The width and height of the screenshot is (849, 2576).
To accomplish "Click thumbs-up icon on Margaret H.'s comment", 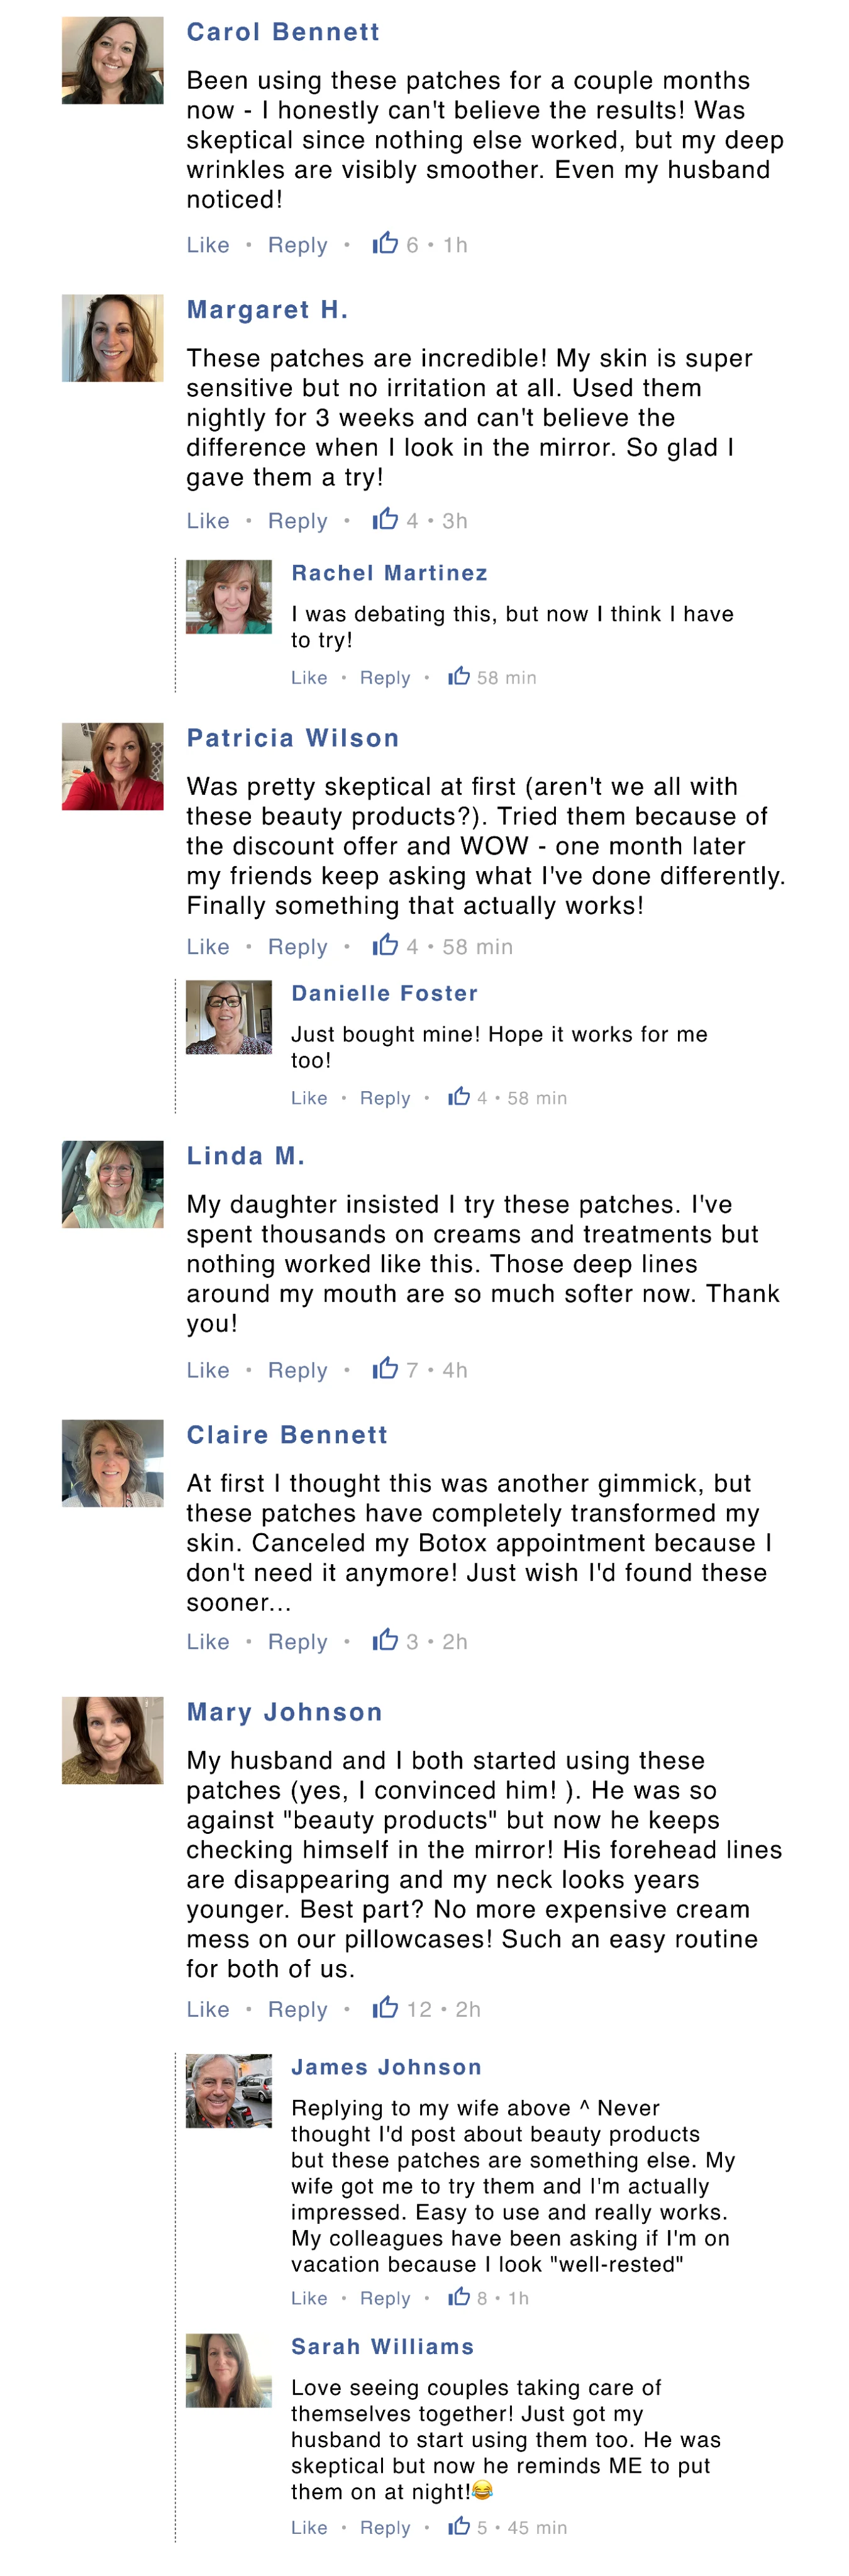I will (x=385, y=519).
